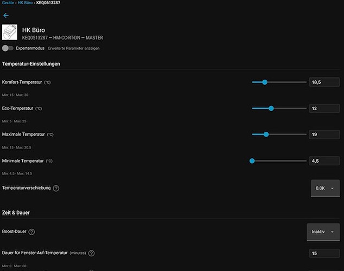
Task: Click the Temperatur-Einstellungen section heading
Action: click(x=31, y=64)
